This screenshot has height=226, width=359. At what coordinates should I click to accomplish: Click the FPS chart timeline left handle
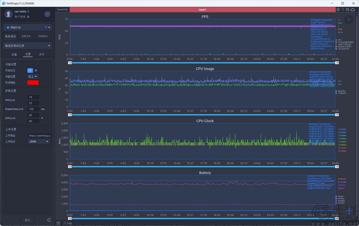pos(70,63)
